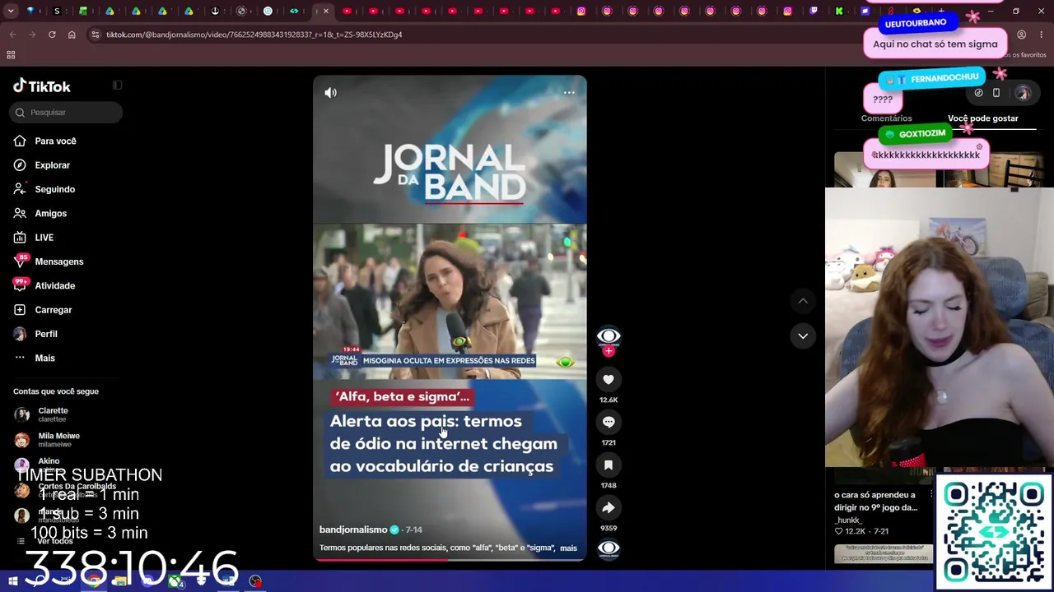Open the Para você feed
Image resolution: width=1054 pixels, height=592 pixels.
click(x=55, y=141)
